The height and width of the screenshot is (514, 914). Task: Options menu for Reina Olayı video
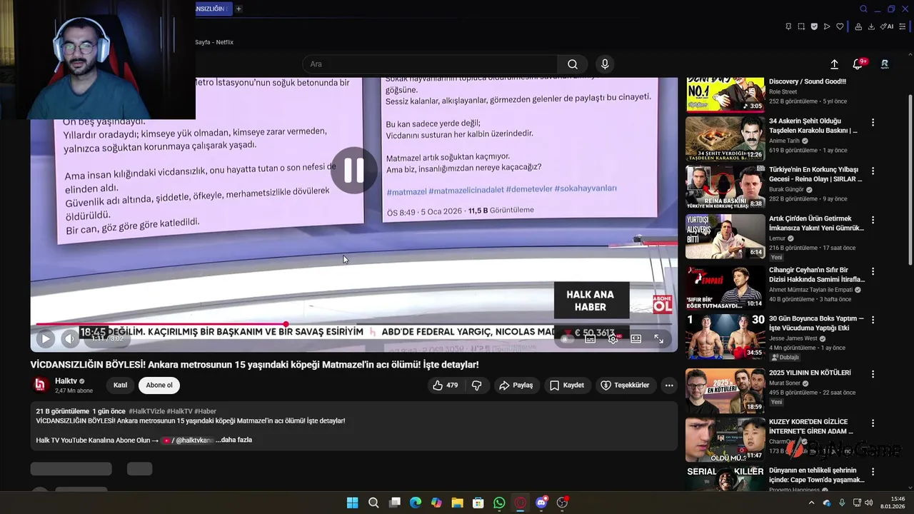[x=873, y=171]
